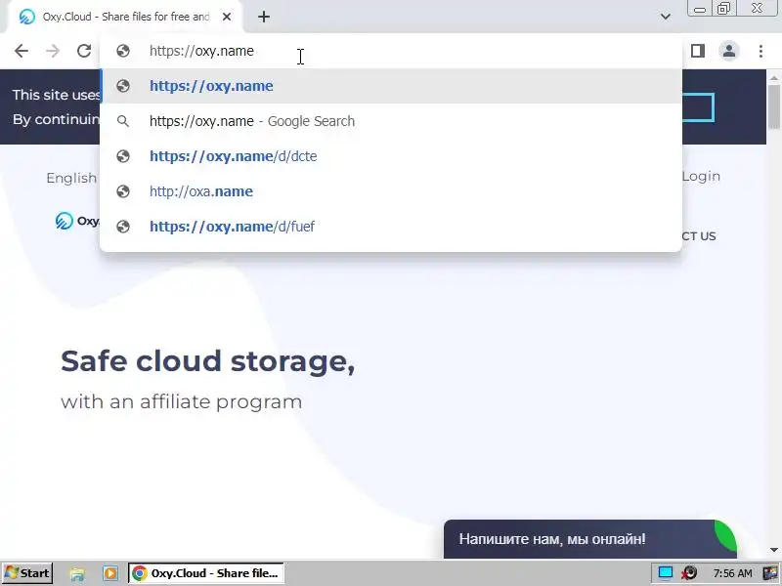This screenshot has width=782, height=586.
Task: Open the Windows Start menu
Action: tap(26, 573)
